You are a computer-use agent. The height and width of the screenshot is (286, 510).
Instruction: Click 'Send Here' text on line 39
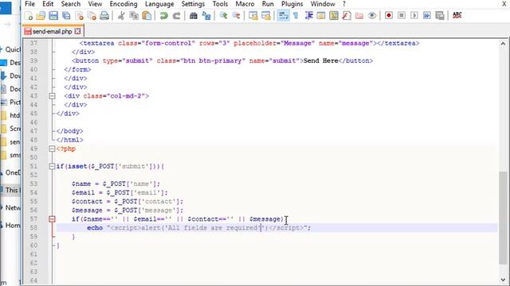pos(320,60)
